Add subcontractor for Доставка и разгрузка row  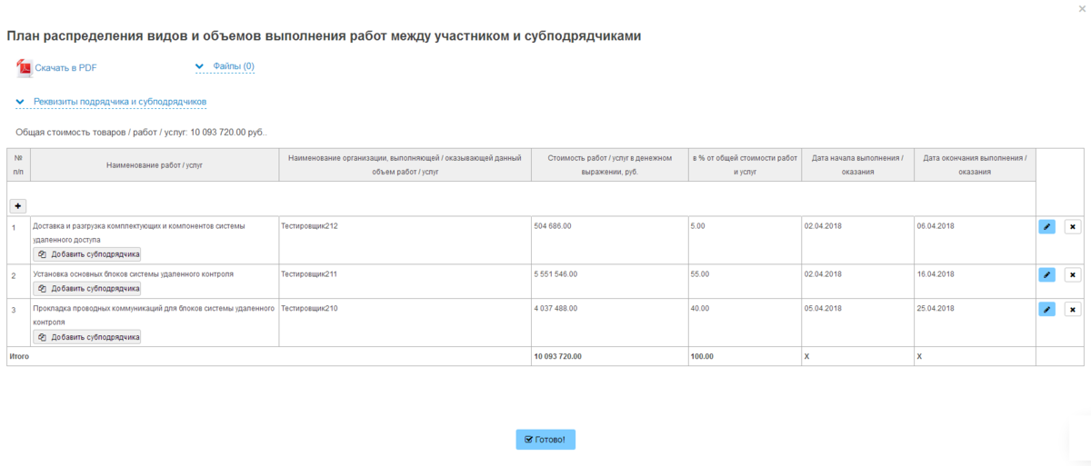(88, 254)
